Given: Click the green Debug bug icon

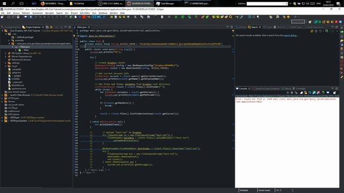Looking at the screenshot, I should point(176,17).
